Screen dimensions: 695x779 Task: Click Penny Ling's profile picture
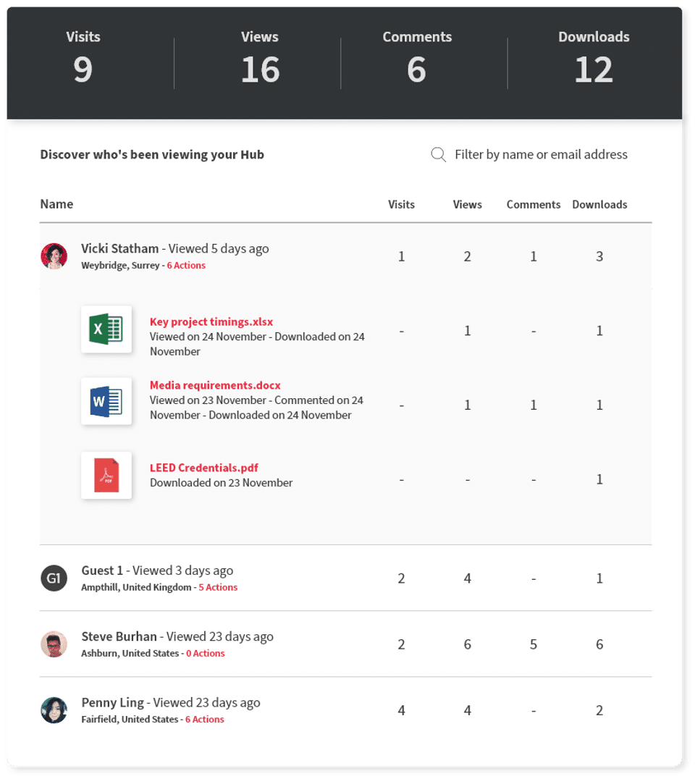coord(54,710)
